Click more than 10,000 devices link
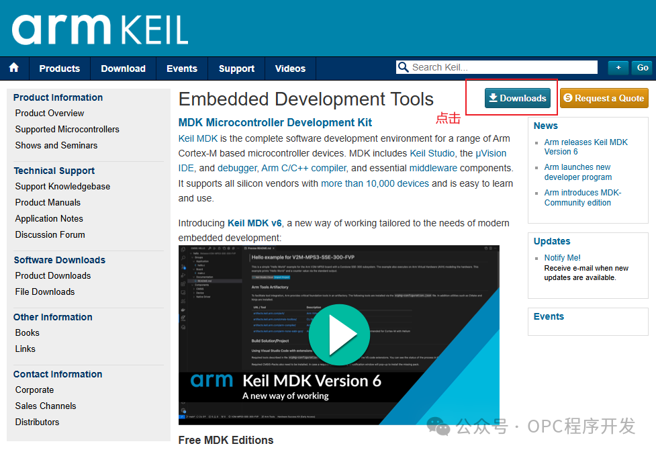 [375, 183]
